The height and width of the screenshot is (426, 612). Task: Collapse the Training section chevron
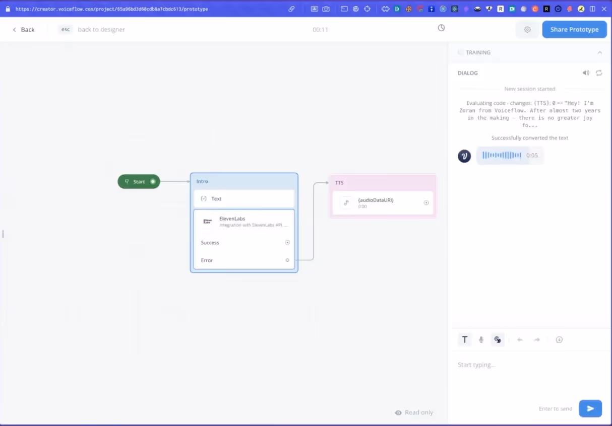(x=599, y=52)
